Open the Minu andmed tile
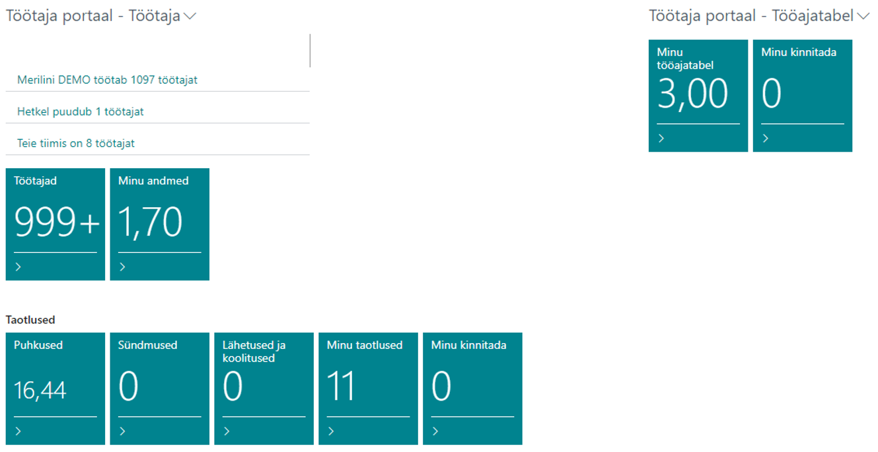Viewport: 878px width, 452px height. [159, 224]
